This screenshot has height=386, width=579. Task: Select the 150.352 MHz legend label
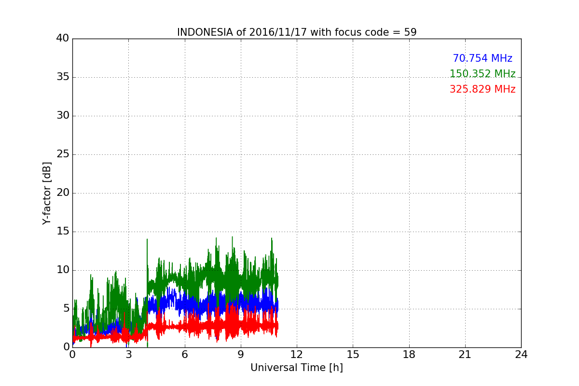tap(482, 74)
